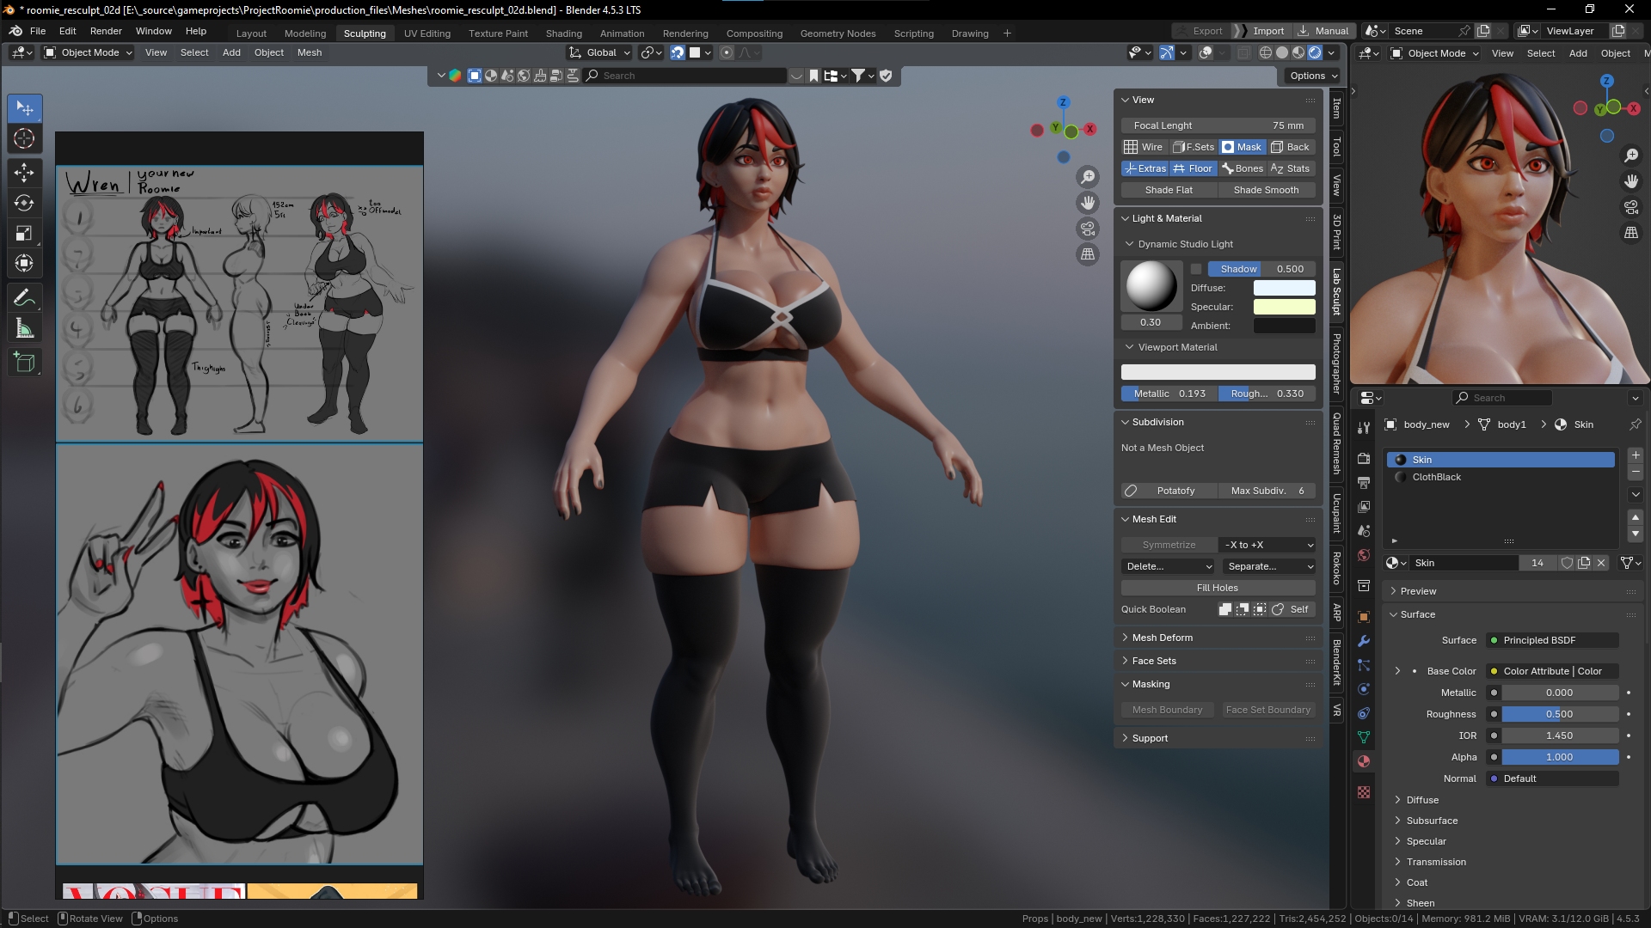
Task: Click the Fill Holes button
Action: coord(1217,588)
